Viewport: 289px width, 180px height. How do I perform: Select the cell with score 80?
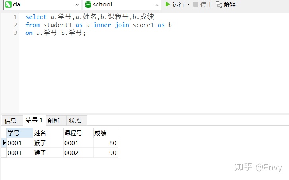point(106,143)
